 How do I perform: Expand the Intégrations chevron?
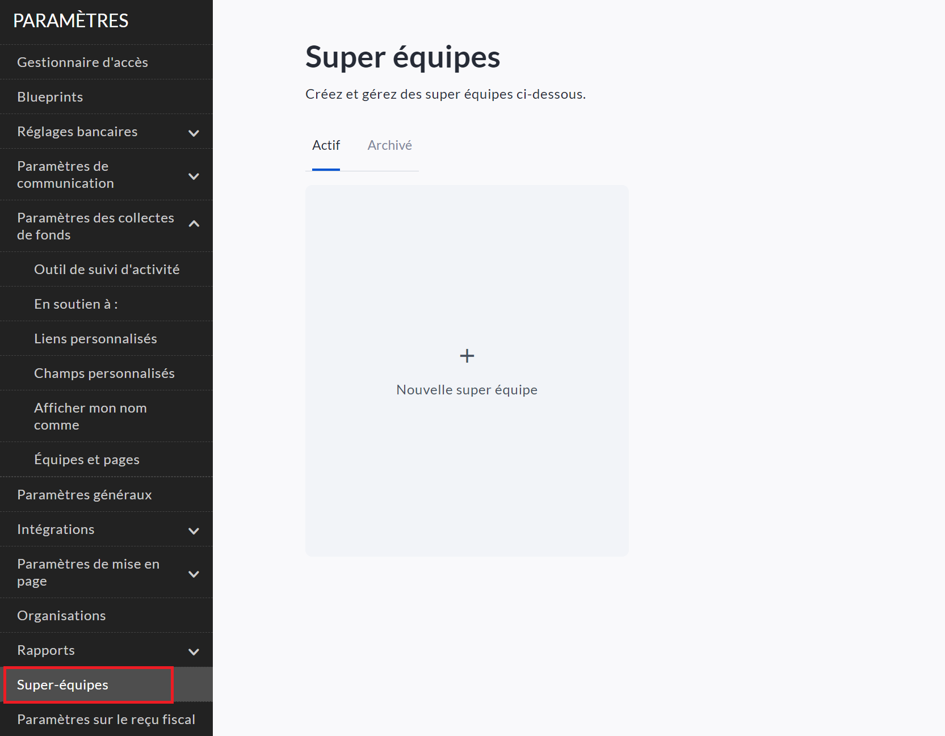(194, 531)
